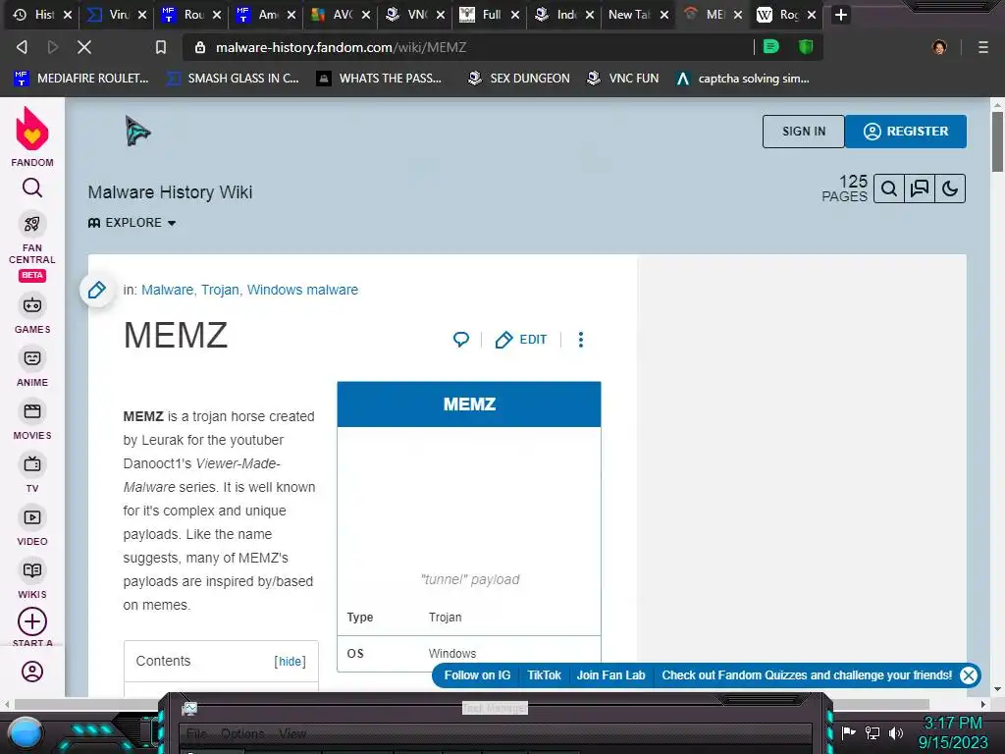
Task: Open the browser profile avatar
Action: pyautogui.click(x=939, y=47)
